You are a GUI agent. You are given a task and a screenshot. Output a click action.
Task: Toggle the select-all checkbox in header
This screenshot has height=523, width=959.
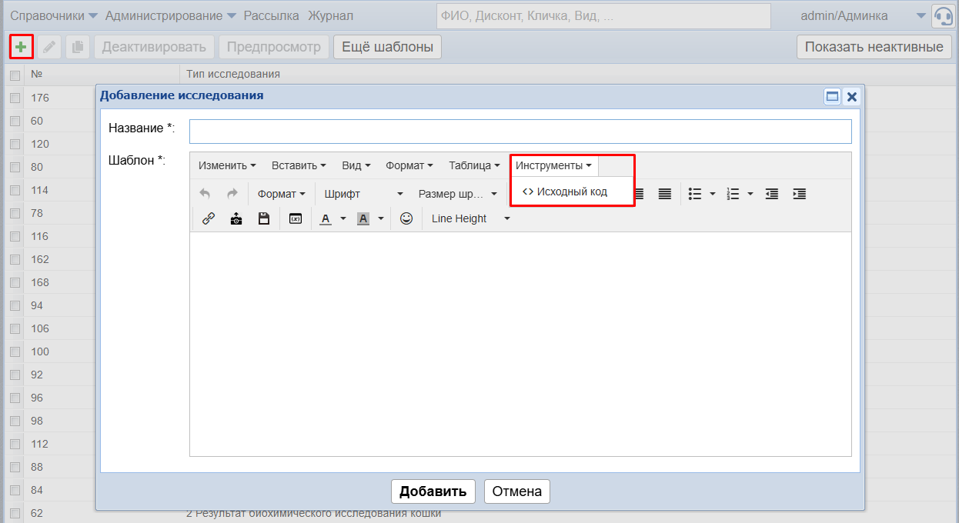tap(15, 75)
